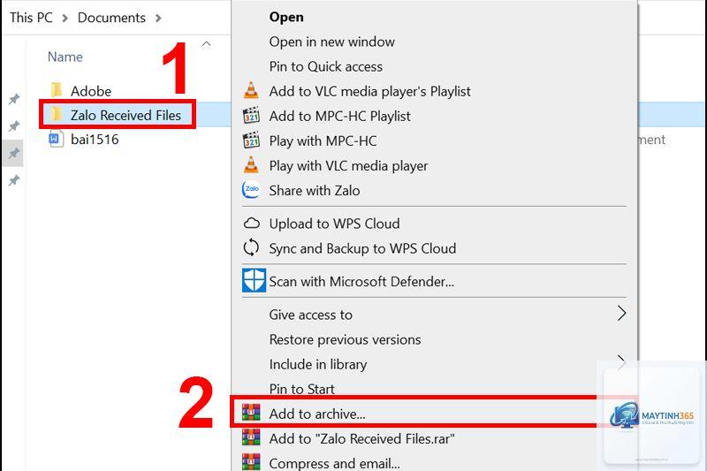Viewport: 707px width, 471px height.
Task: Choose Upload to WPS Cloud
Action: 334,224
